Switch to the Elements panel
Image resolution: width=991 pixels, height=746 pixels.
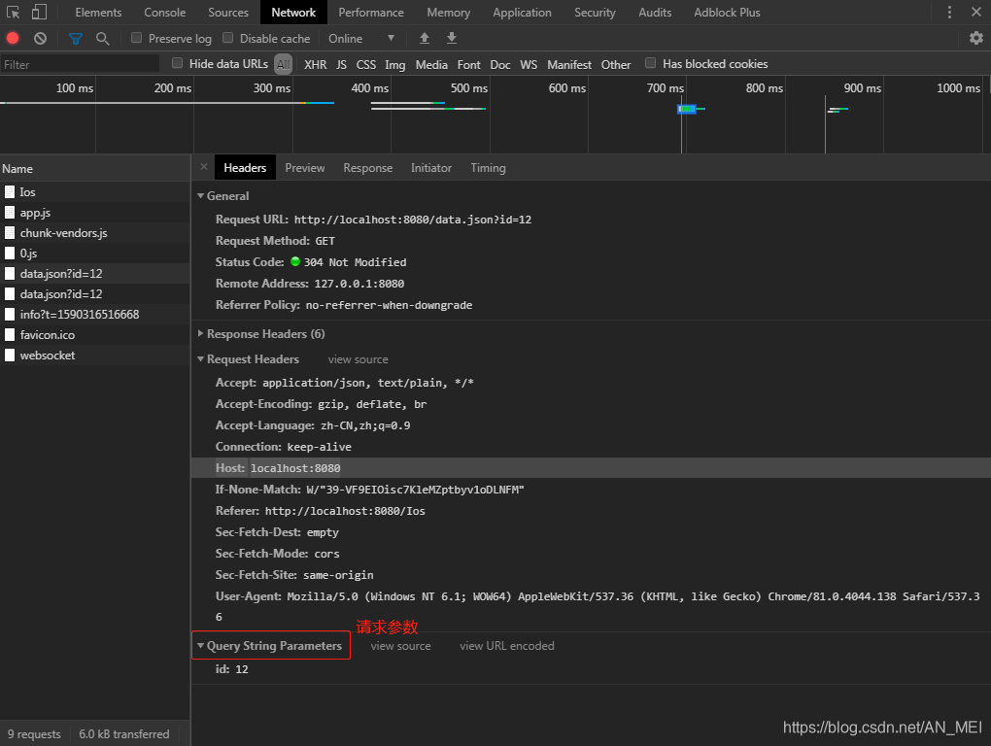pyautogui.click(x=98, y=12)
